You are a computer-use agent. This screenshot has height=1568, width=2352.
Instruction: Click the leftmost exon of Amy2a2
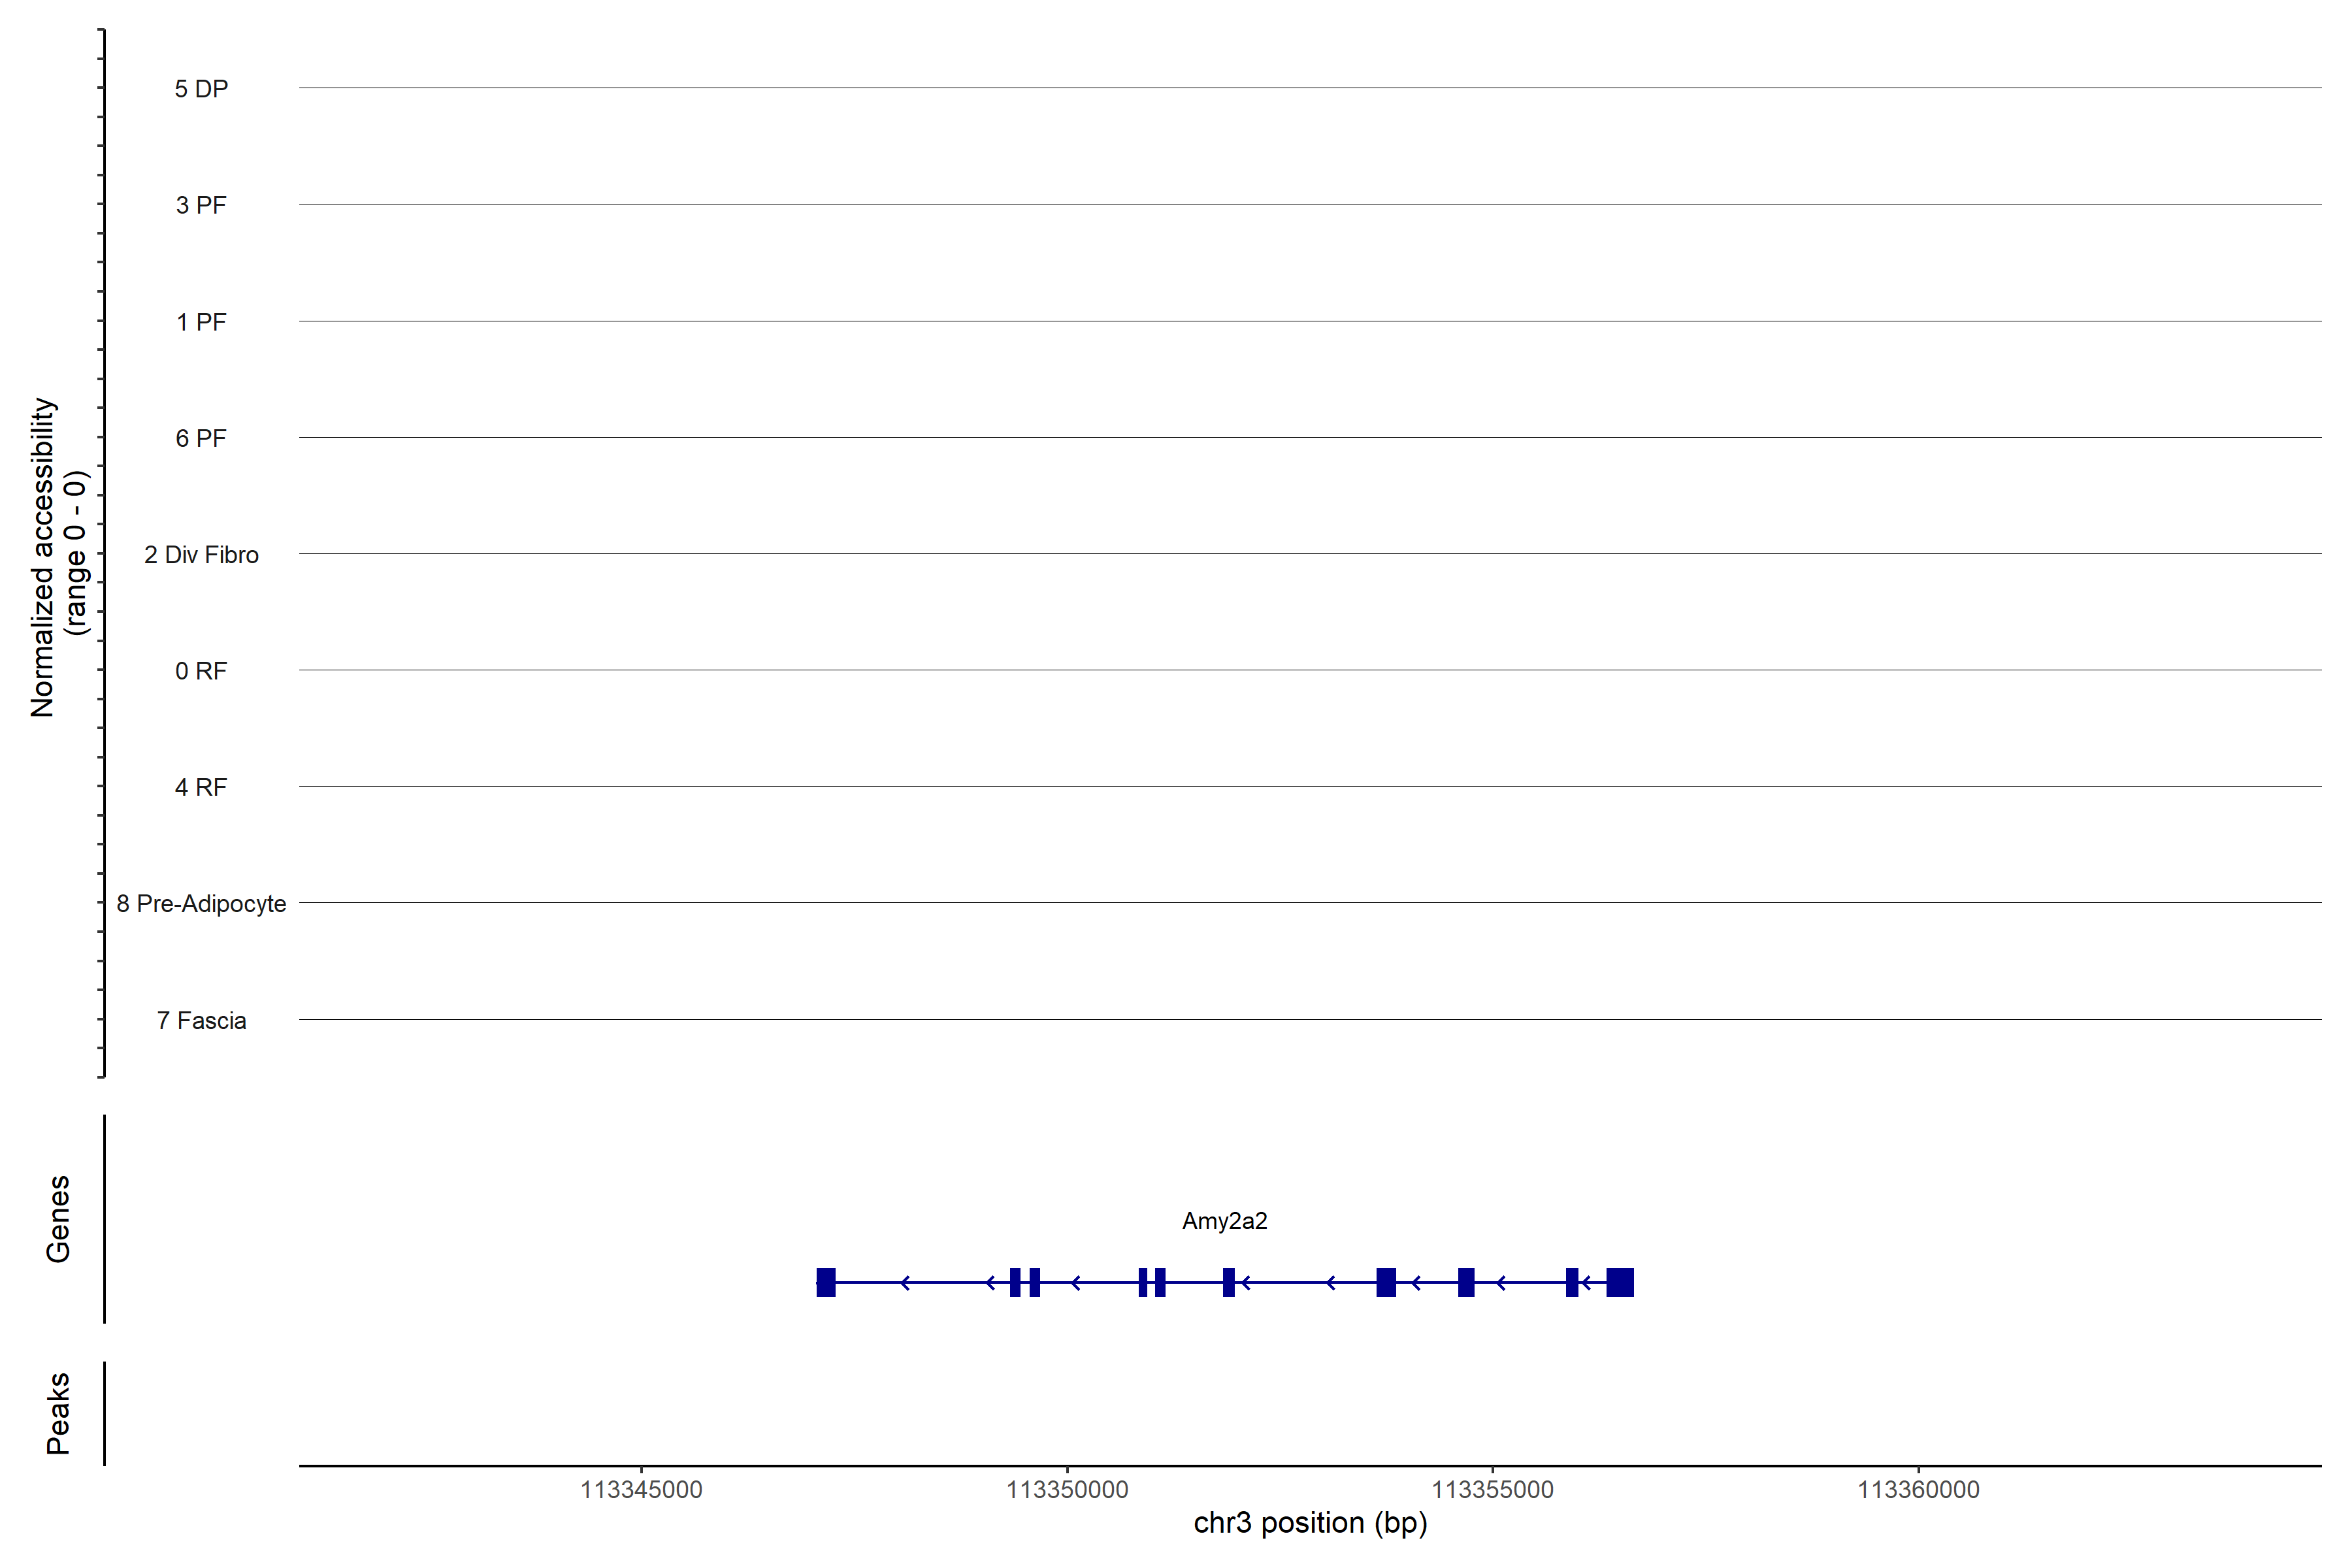(826, 1282)
